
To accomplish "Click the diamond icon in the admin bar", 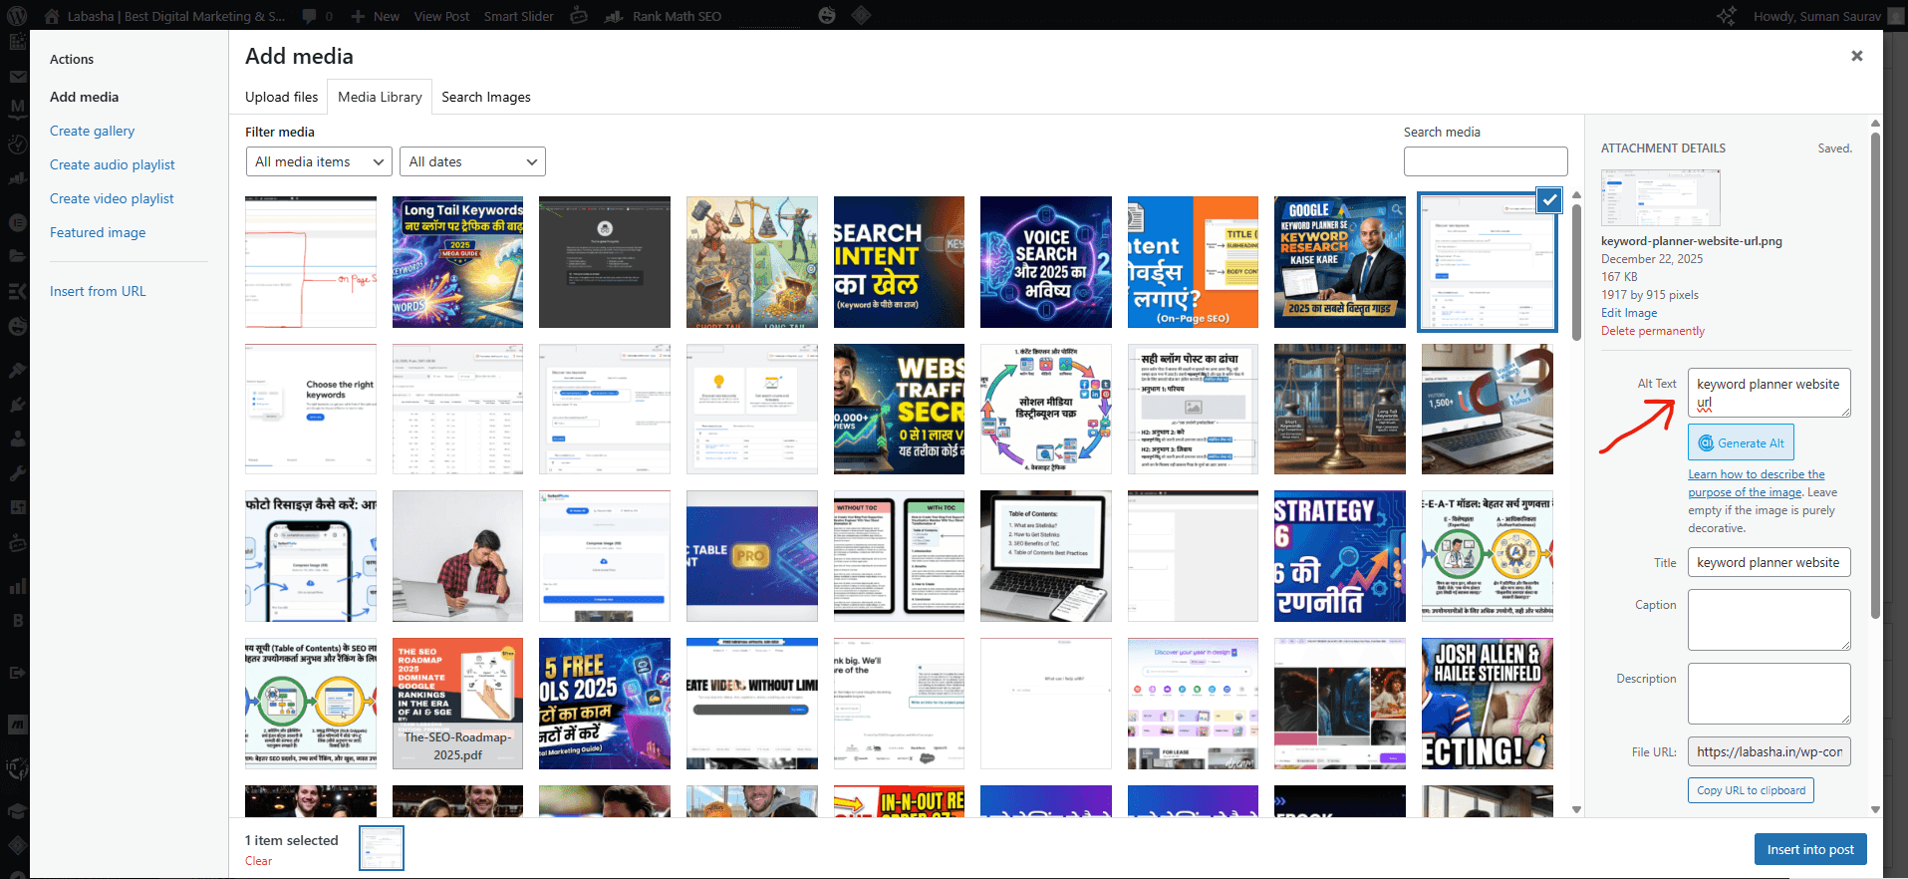I will 862,16.
